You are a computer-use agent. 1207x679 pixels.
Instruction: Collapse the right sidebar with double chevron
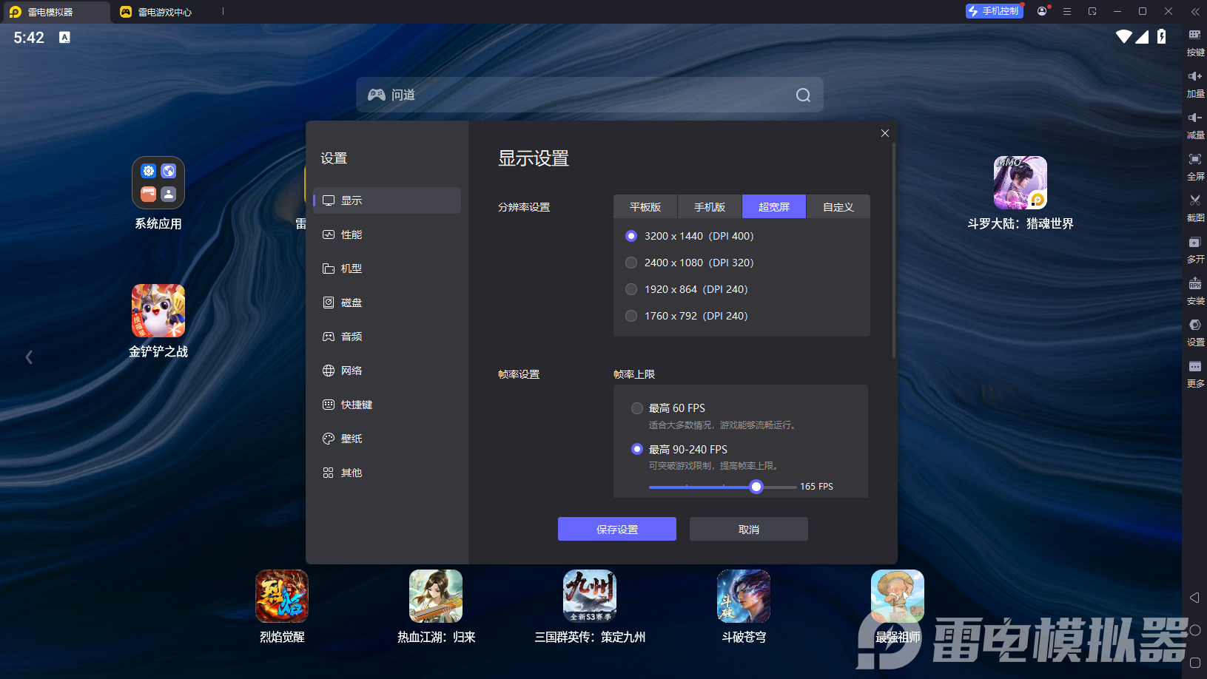pos(1195,12)
